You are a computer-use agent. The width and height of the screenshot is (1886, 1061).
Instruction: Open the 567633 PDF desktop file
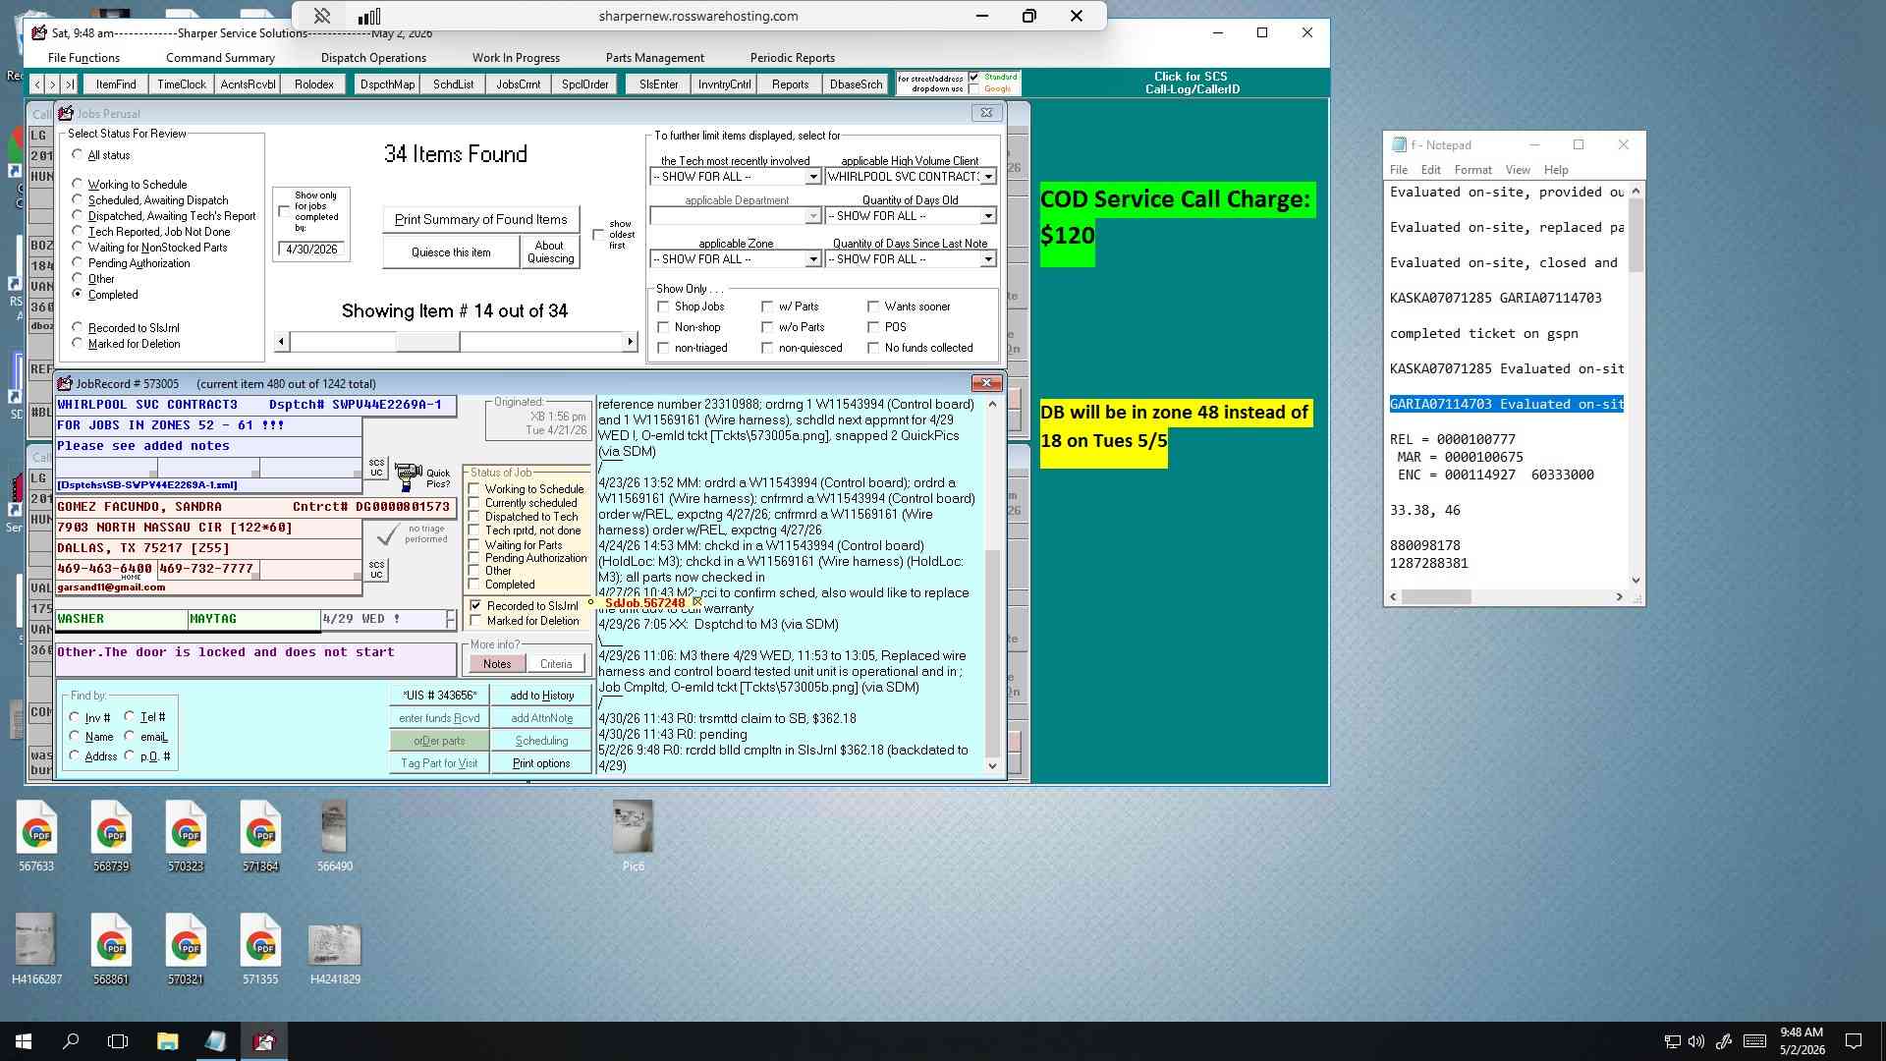coord(36,836)
